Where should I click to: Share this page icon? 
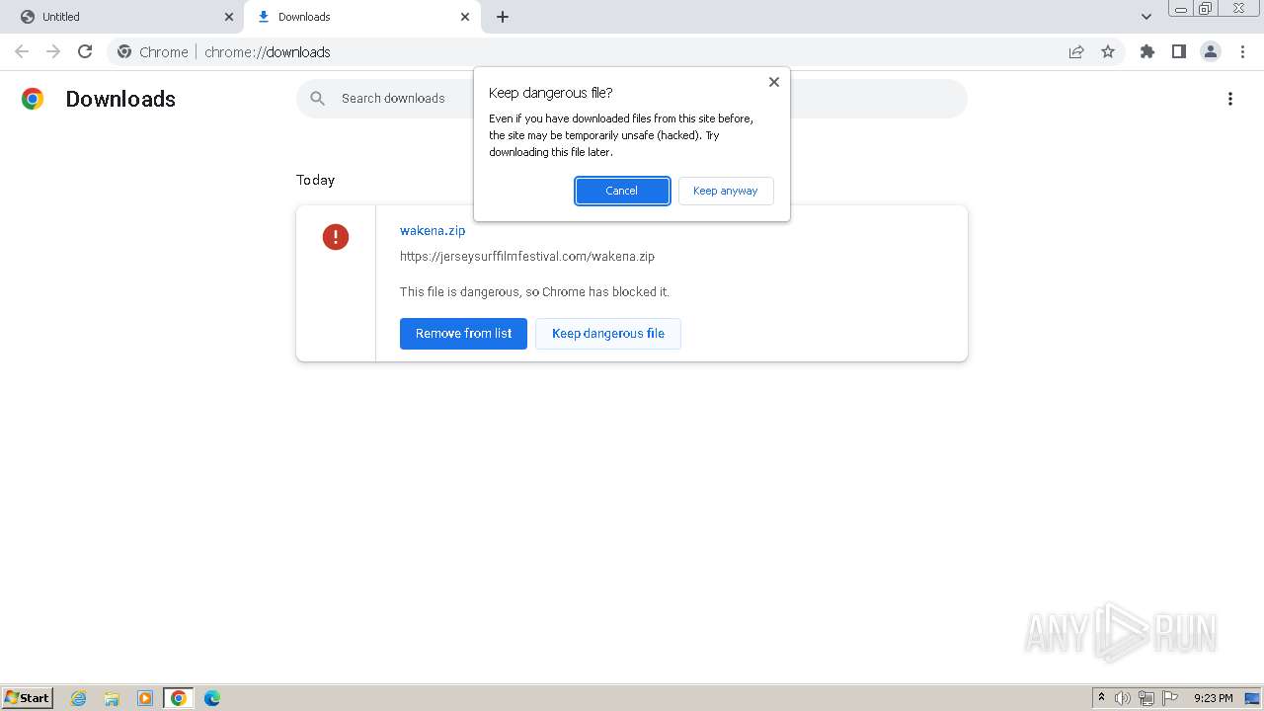point(1076,51)
